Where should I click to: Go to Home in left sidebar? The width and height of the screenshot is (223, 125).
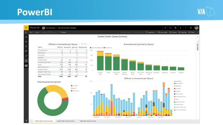click(x=26, y=37)
